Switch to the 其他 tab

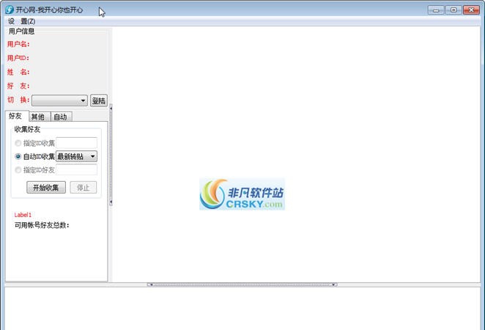[38, 117]
